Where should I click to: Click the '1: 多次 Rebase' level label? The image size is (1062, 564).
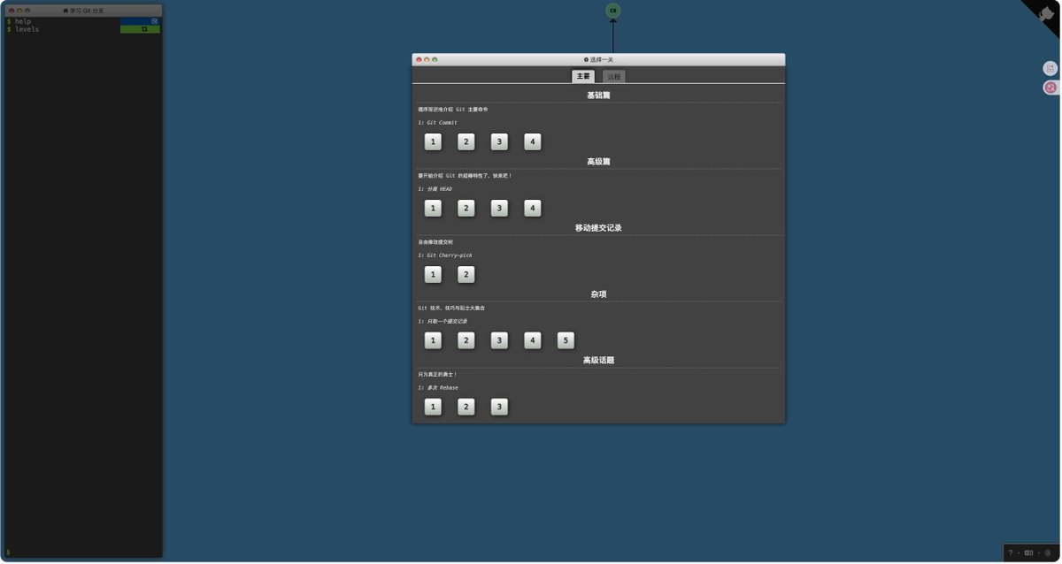(438, 387)
